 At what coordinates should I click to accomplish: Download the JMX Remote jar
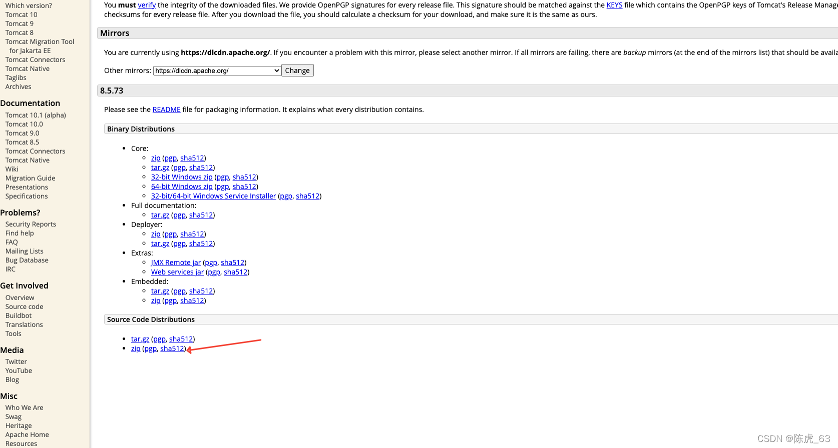(176, 262)
